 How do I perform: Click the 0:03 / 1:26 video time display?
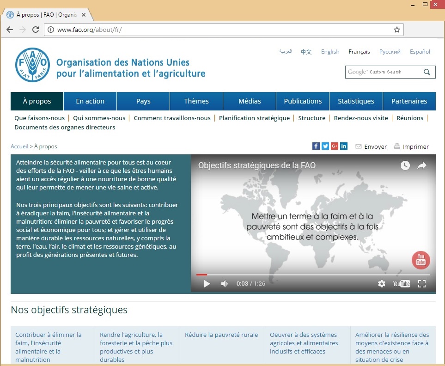pyautogui.click(x=251, y=284)
